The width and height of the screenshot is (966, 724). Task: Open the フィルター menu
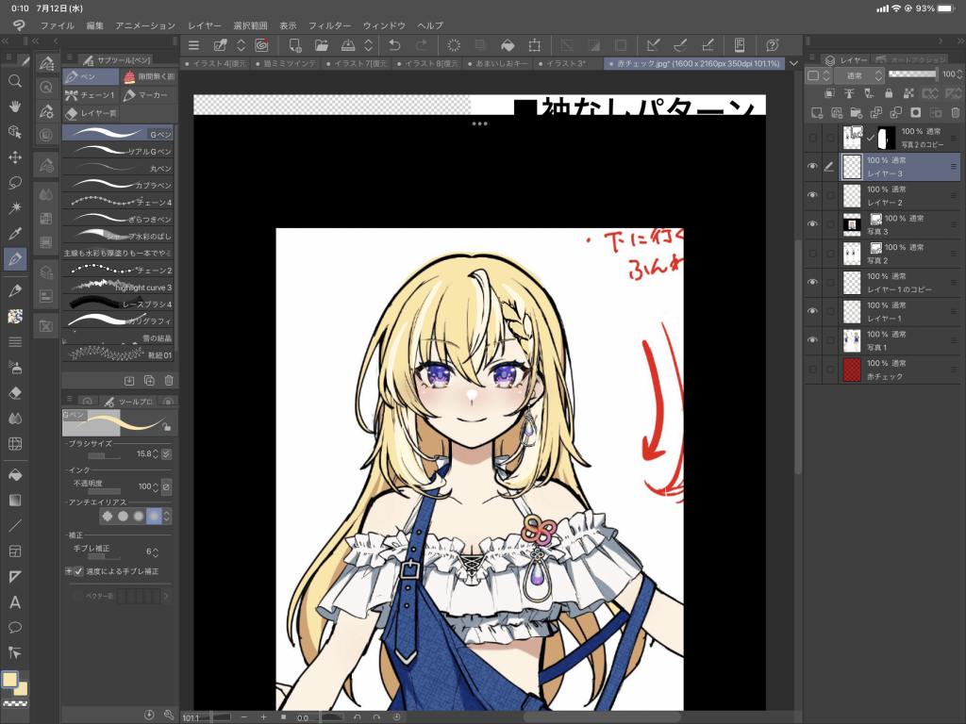click(329, 25)
